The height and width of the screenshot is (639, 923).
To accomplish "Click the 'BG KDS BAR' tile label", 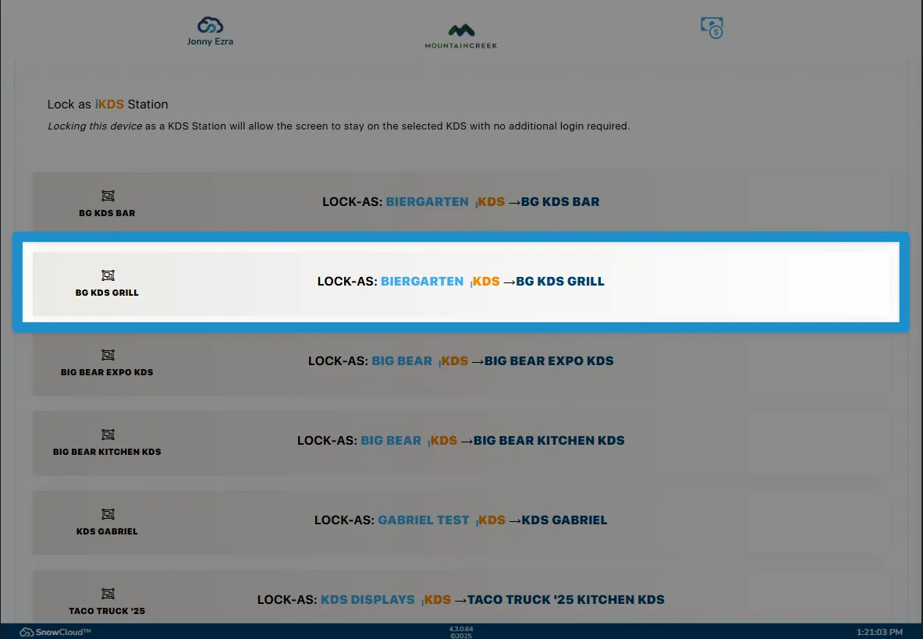I will 107,213.
